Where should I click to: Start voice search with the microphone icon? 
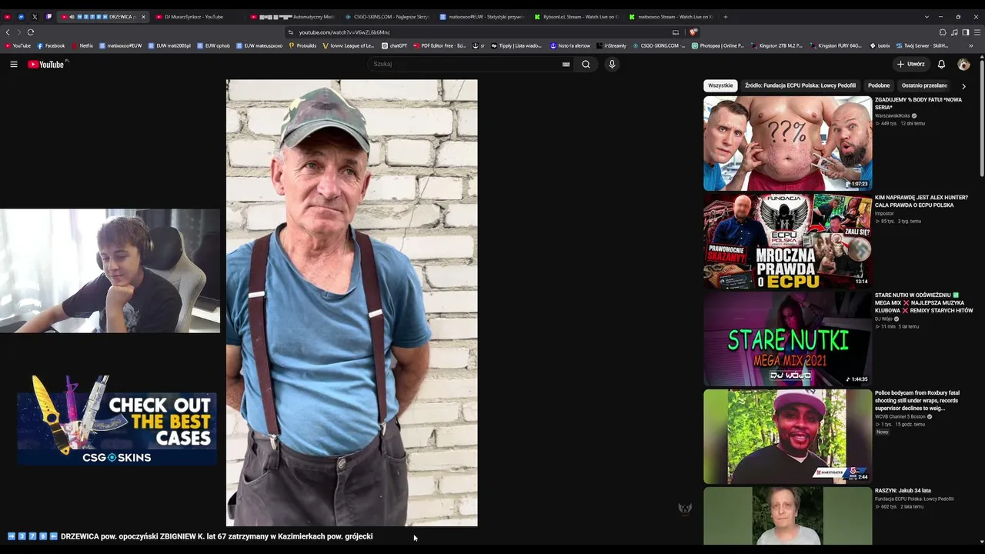(x=612, y=64)
